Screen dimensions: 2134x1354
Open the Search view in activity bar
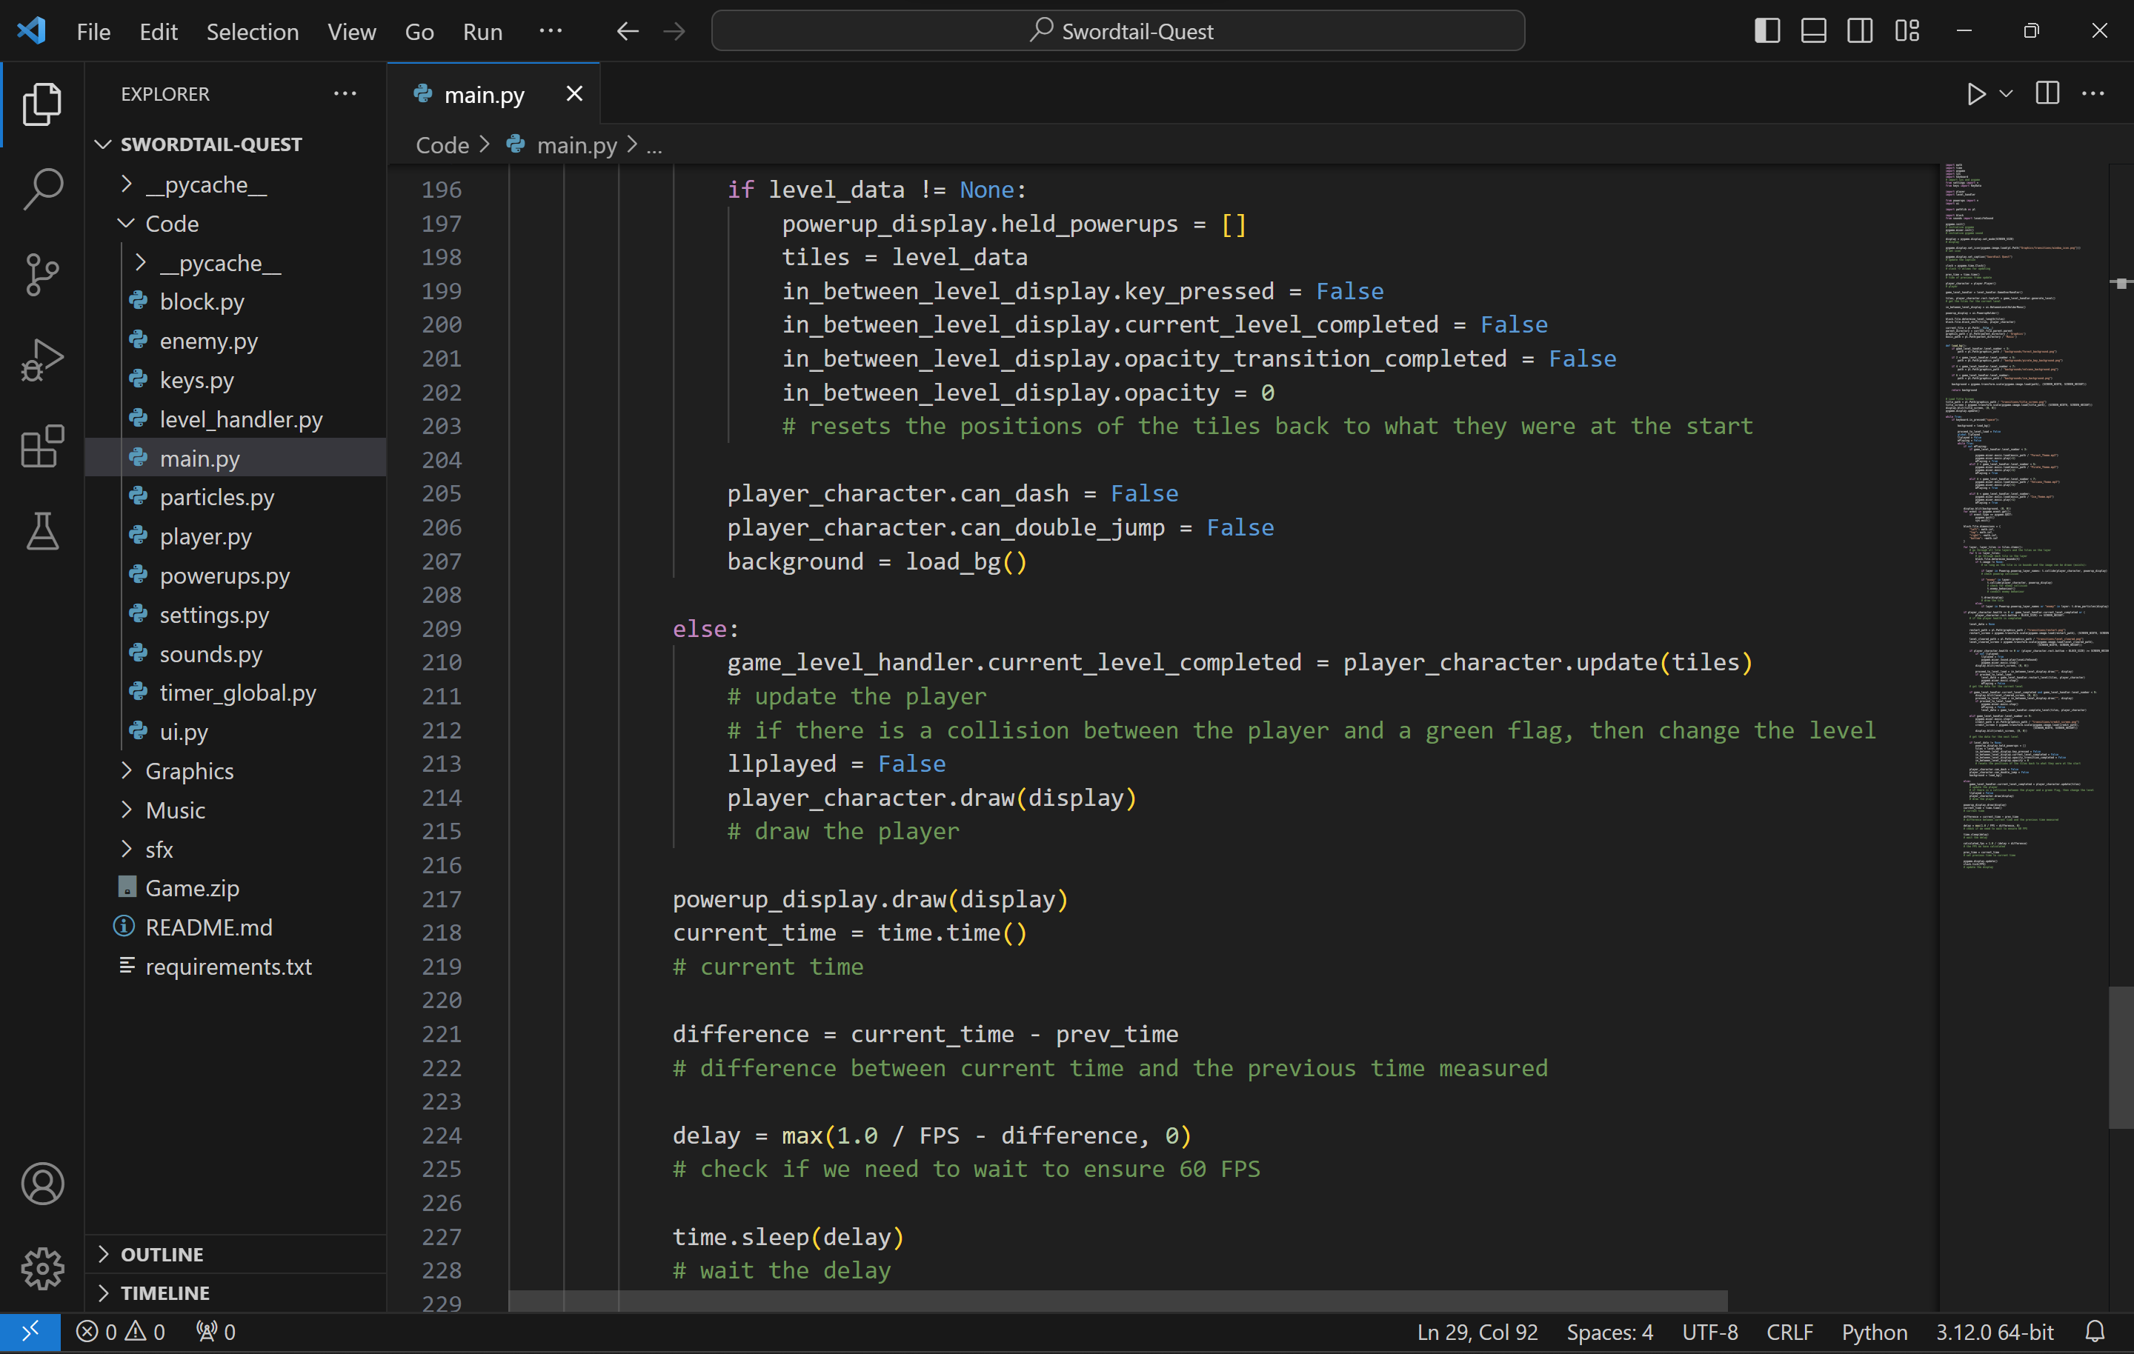tap(41, 189)
